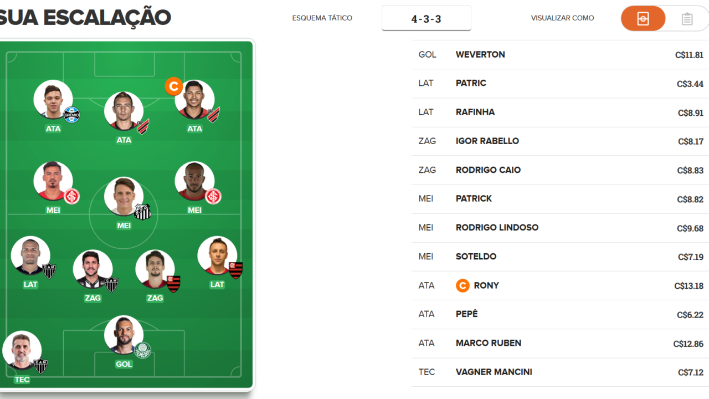The width and height of the screenshot is (709, 399).
Task: Select the WEVERTON row in the list
Action: (x=560, y=54)
